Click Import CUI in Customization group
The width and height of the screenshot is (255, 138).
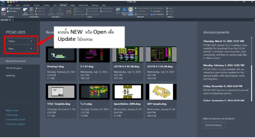pos(40,9)
